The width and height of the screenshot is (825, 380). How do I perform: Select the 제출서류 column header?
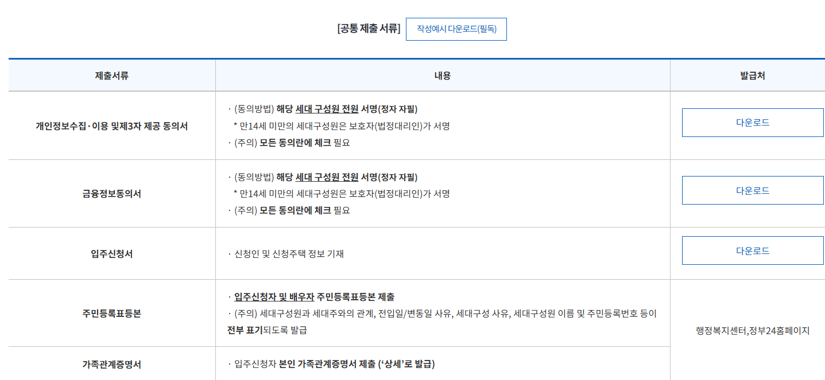coord(112,76)
